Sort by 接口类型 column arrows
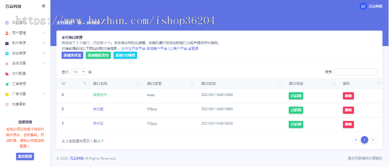Screen dimensions: 389x167 click(192, 83)
